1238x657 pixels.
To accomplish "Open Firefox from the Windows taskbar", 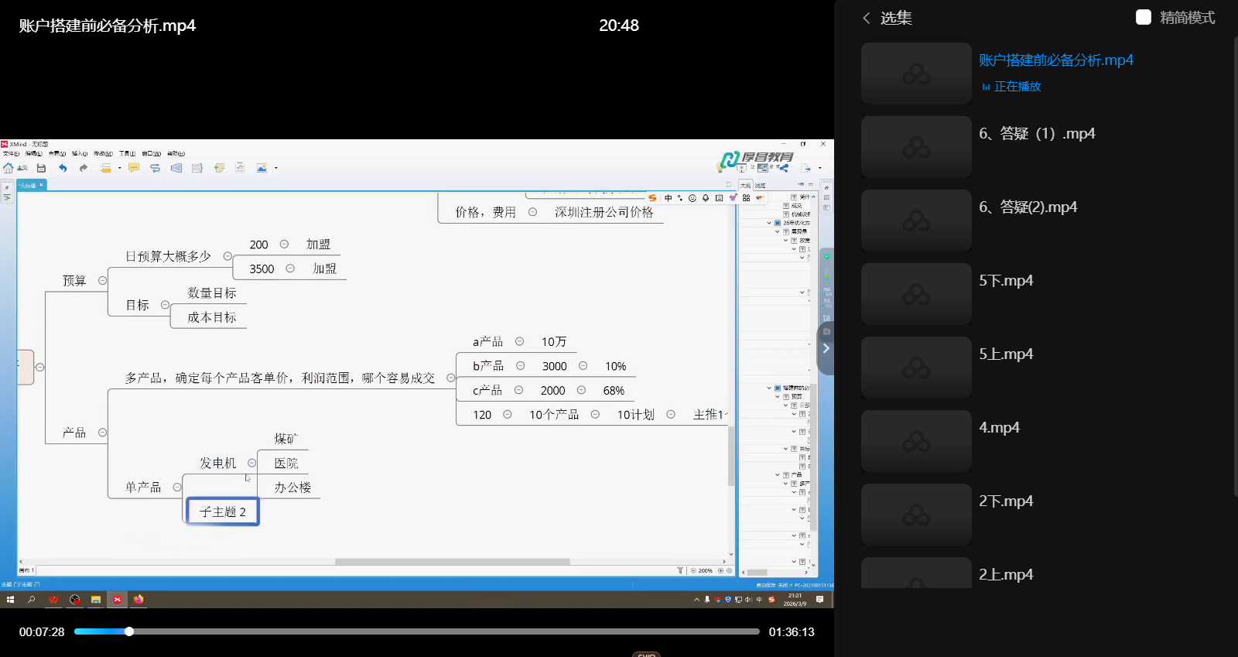I will pos(139,600).
